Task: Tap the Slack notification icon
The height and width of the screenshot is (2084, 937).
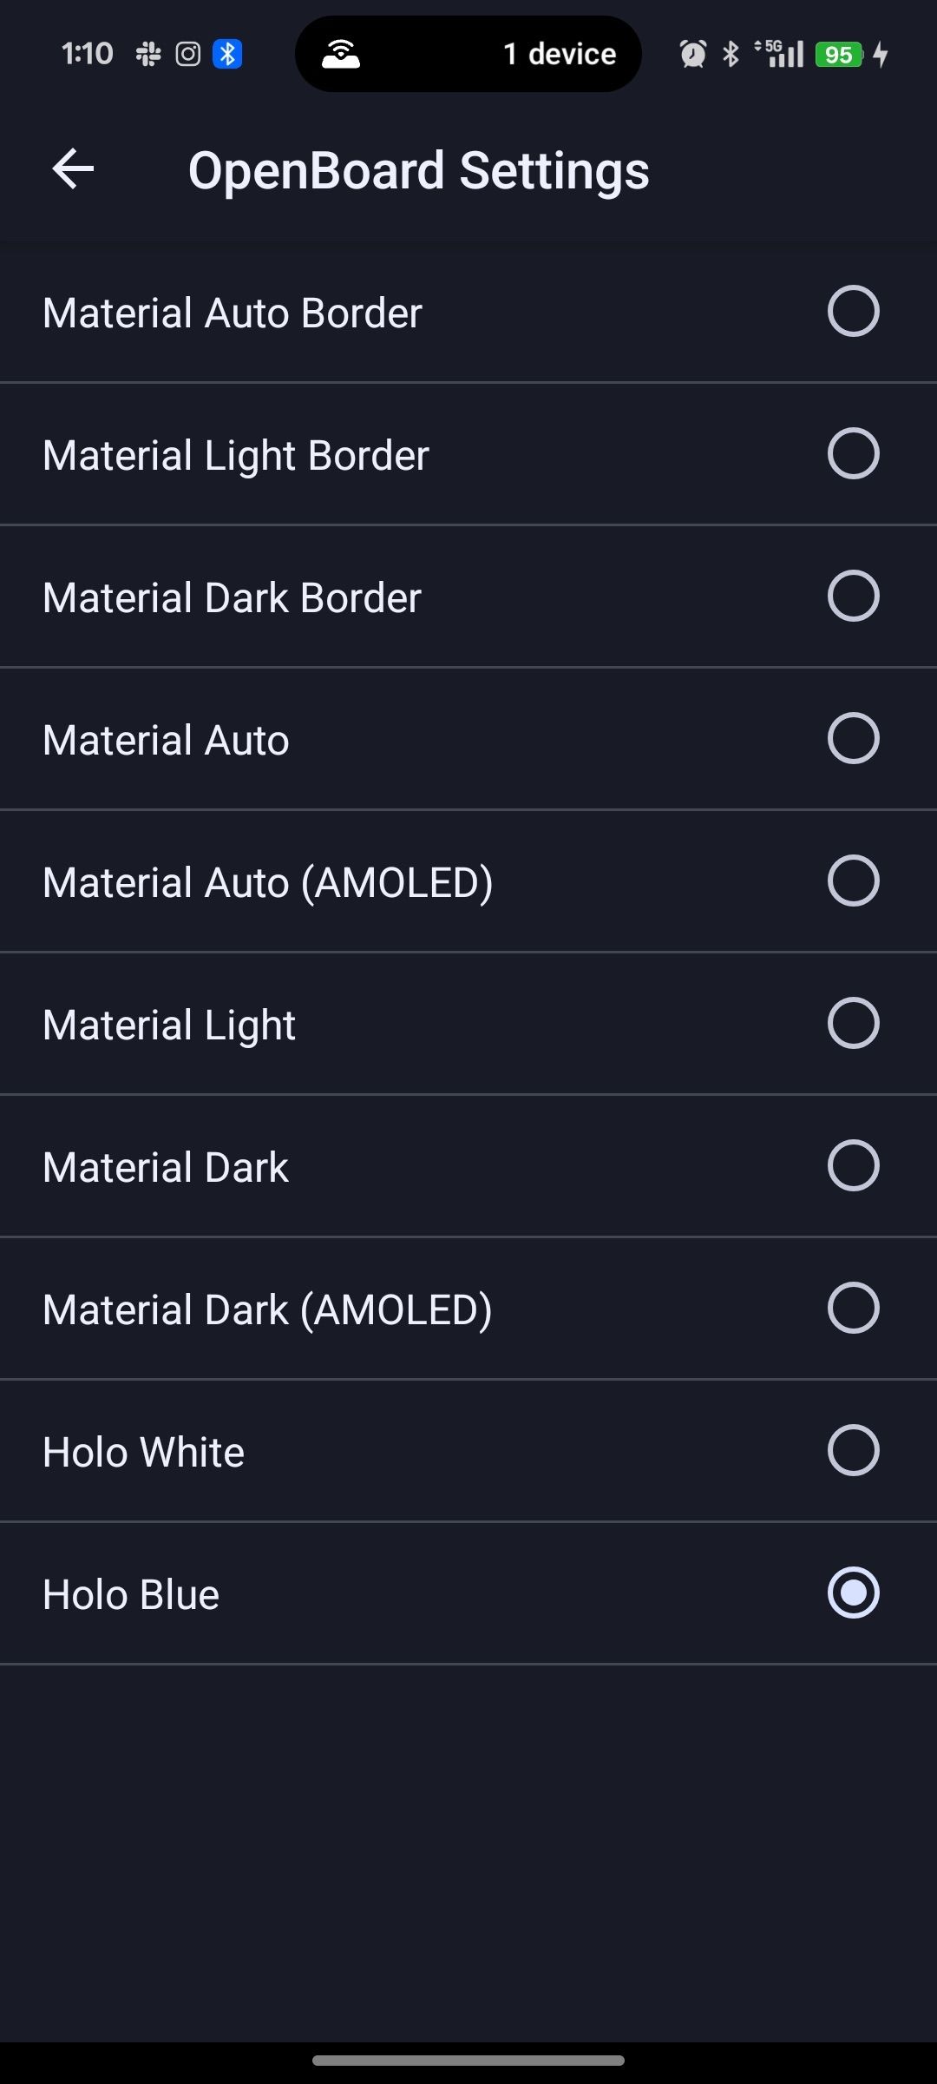Action: point(148,55)
